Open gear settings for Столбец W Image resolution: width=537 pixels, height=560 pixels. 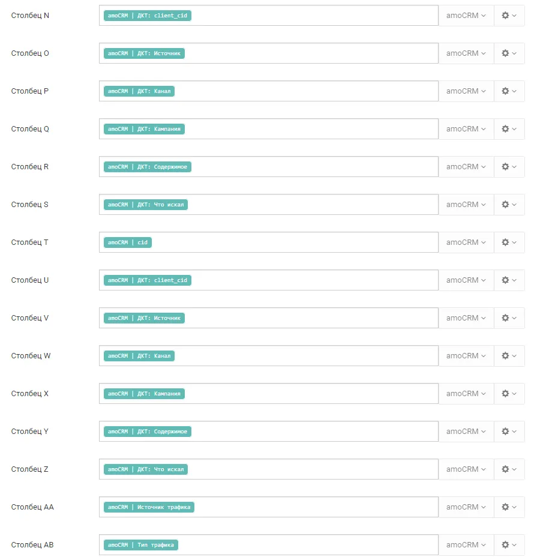pyautogui.click(x=509, y=356)
